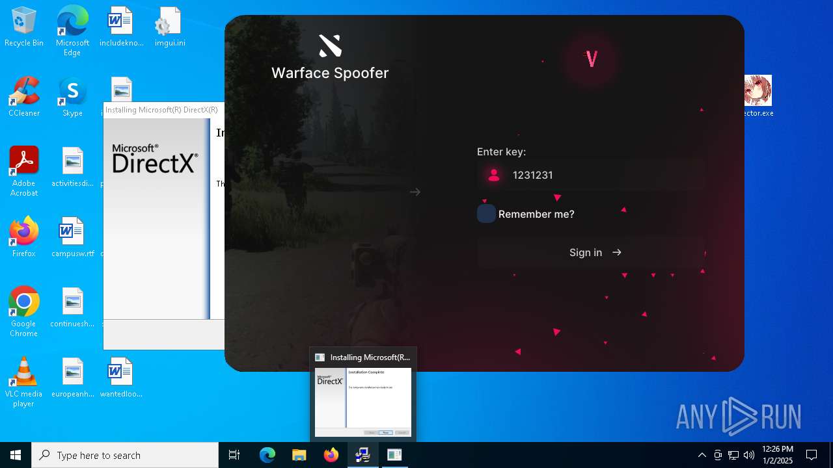This screenshot has height=468, width=833.
Task: Select the wantedloo... Word document icon
Action: click(x=121, y=378)
